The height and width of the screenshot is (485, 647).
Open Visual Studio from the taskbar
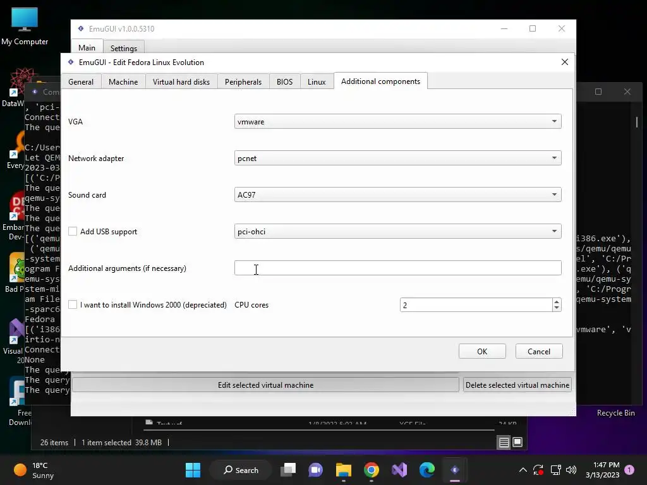click(399, 470)
